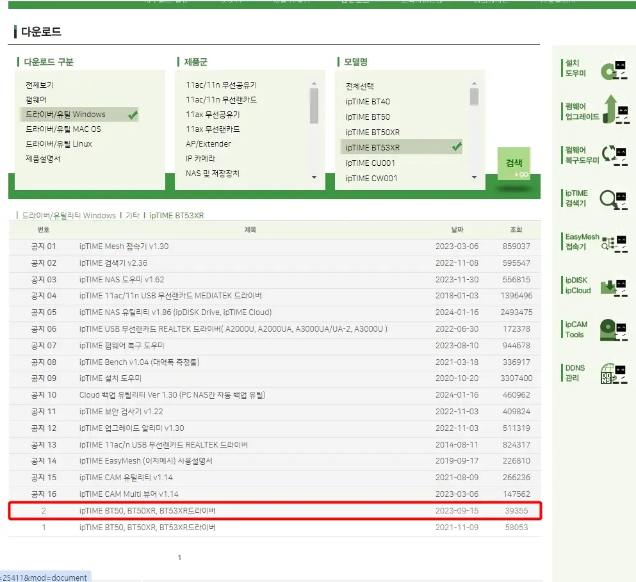
Task: Click 모델명 list scrollbar thumb
Action: pos(474,97)
